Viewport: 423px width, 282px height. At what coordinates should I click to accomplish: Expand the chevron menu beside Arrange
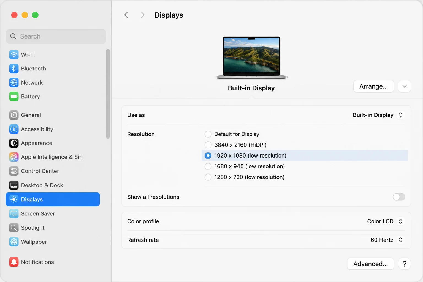pyautogui.click(x=405, y=86)
